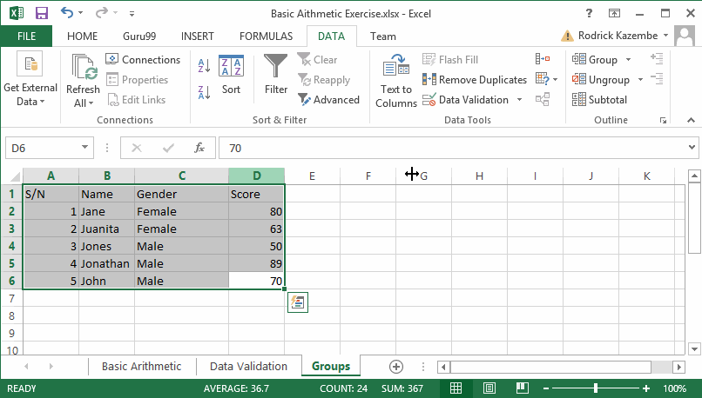Expand the Name Box dropdown
702x398 pixels.
(84, 148)
